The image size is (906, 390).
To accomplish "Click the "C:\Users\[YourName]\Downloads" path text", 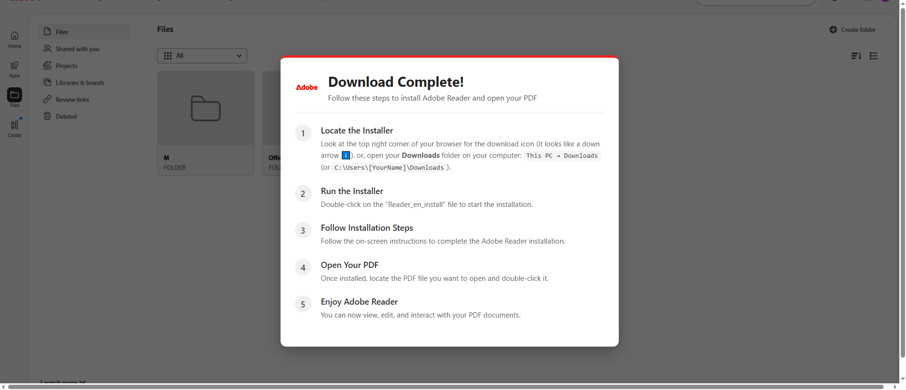I will 389,168.
